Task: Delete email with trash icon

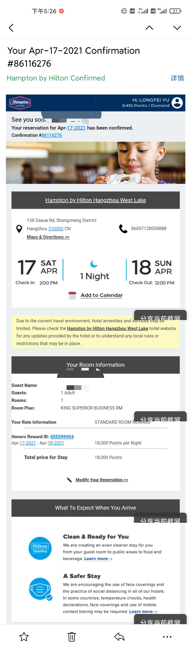Action: (x=72, y=637)
